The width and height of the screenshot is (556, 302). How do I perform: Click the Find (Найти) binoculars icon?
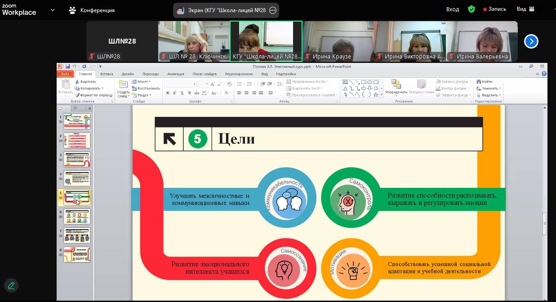pyautogui.click(x=479, y=82)
